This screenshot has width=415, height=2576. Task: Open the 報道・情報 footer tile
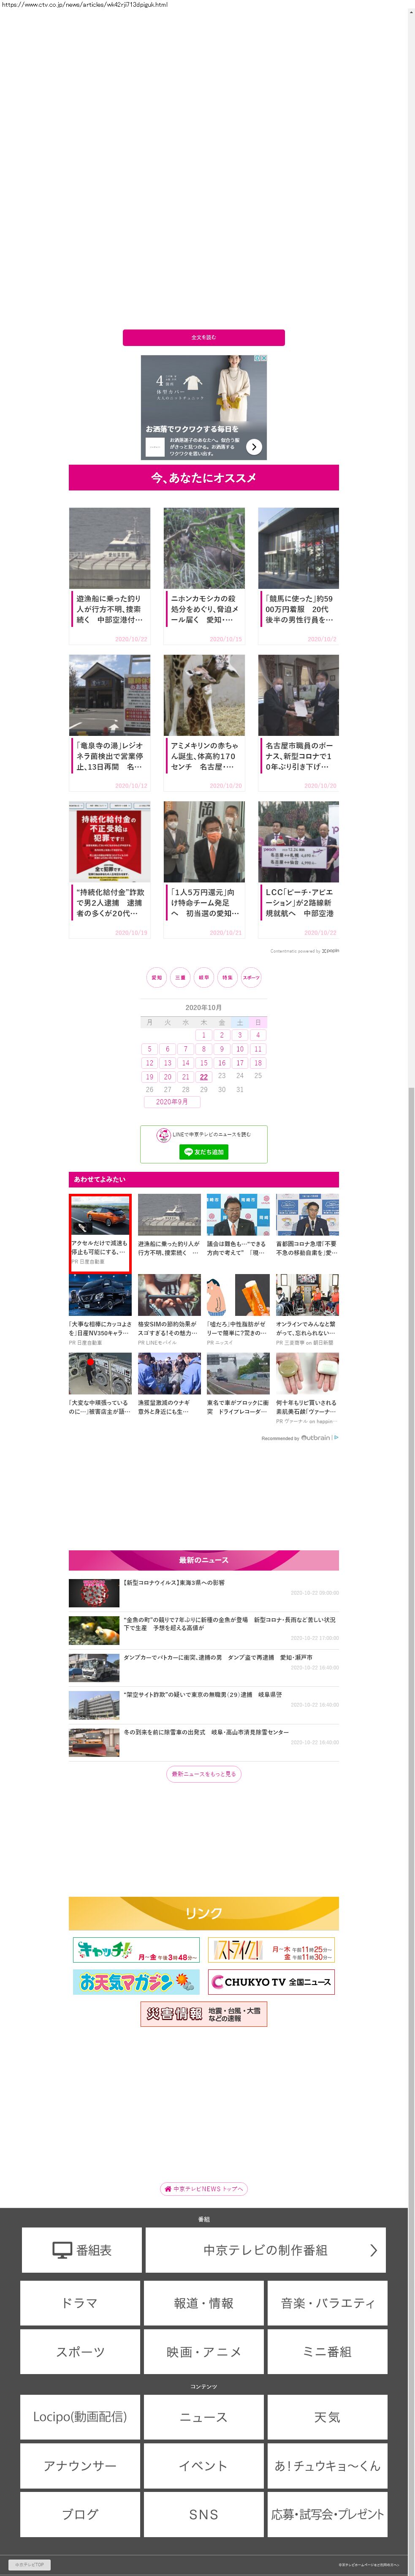(204, 2303)
